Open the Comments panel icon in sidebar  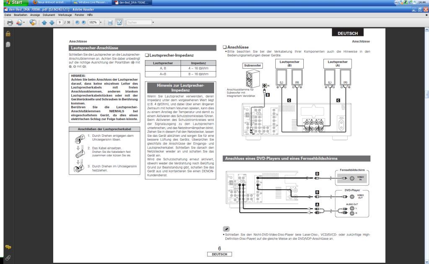click(8, 247)
